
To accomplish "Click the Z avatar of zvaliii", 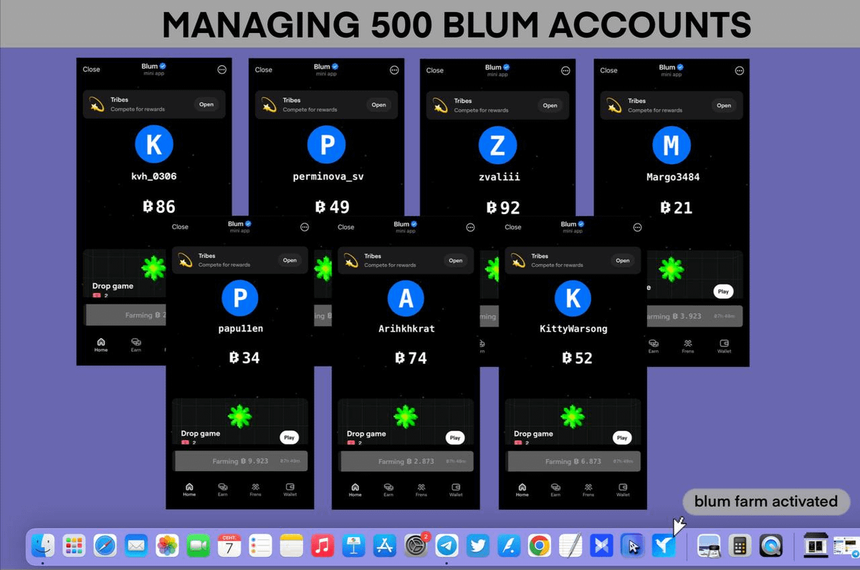I will (x=497, y=146).
